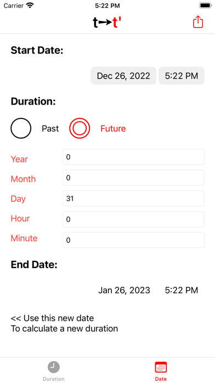The image size is (215, 383).
Task: Tap the Future label text
Action: [x=113, y=128]
